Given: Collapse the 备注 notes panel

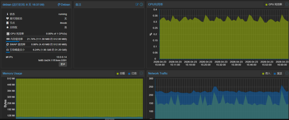Looking at the screenshot, I should 141,5.
